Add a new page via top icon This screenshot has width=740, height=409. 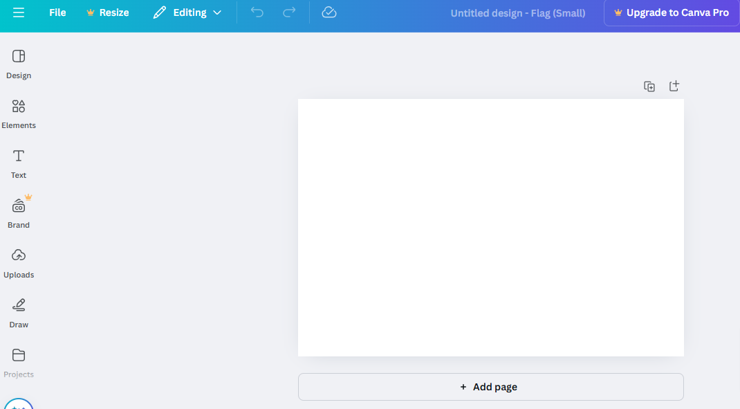coord(674,86)
